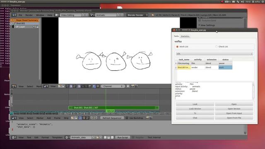Open session gear menu in top-right corner
Viewport: 265px width, 149px height.
click(x=263, y=2)
